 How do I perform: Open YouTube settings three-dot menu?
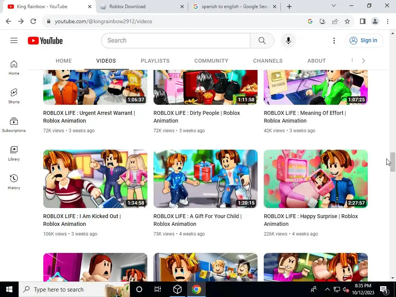[334, 40]
